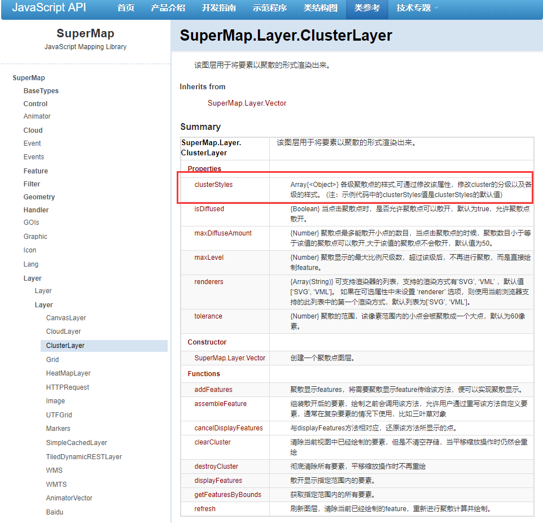Open Icon in the sidebar

pos(30,250)
